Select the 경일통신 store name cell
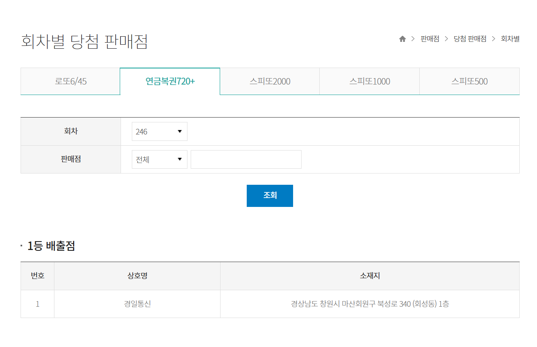 pyautogui.click(x=137, y=304)
